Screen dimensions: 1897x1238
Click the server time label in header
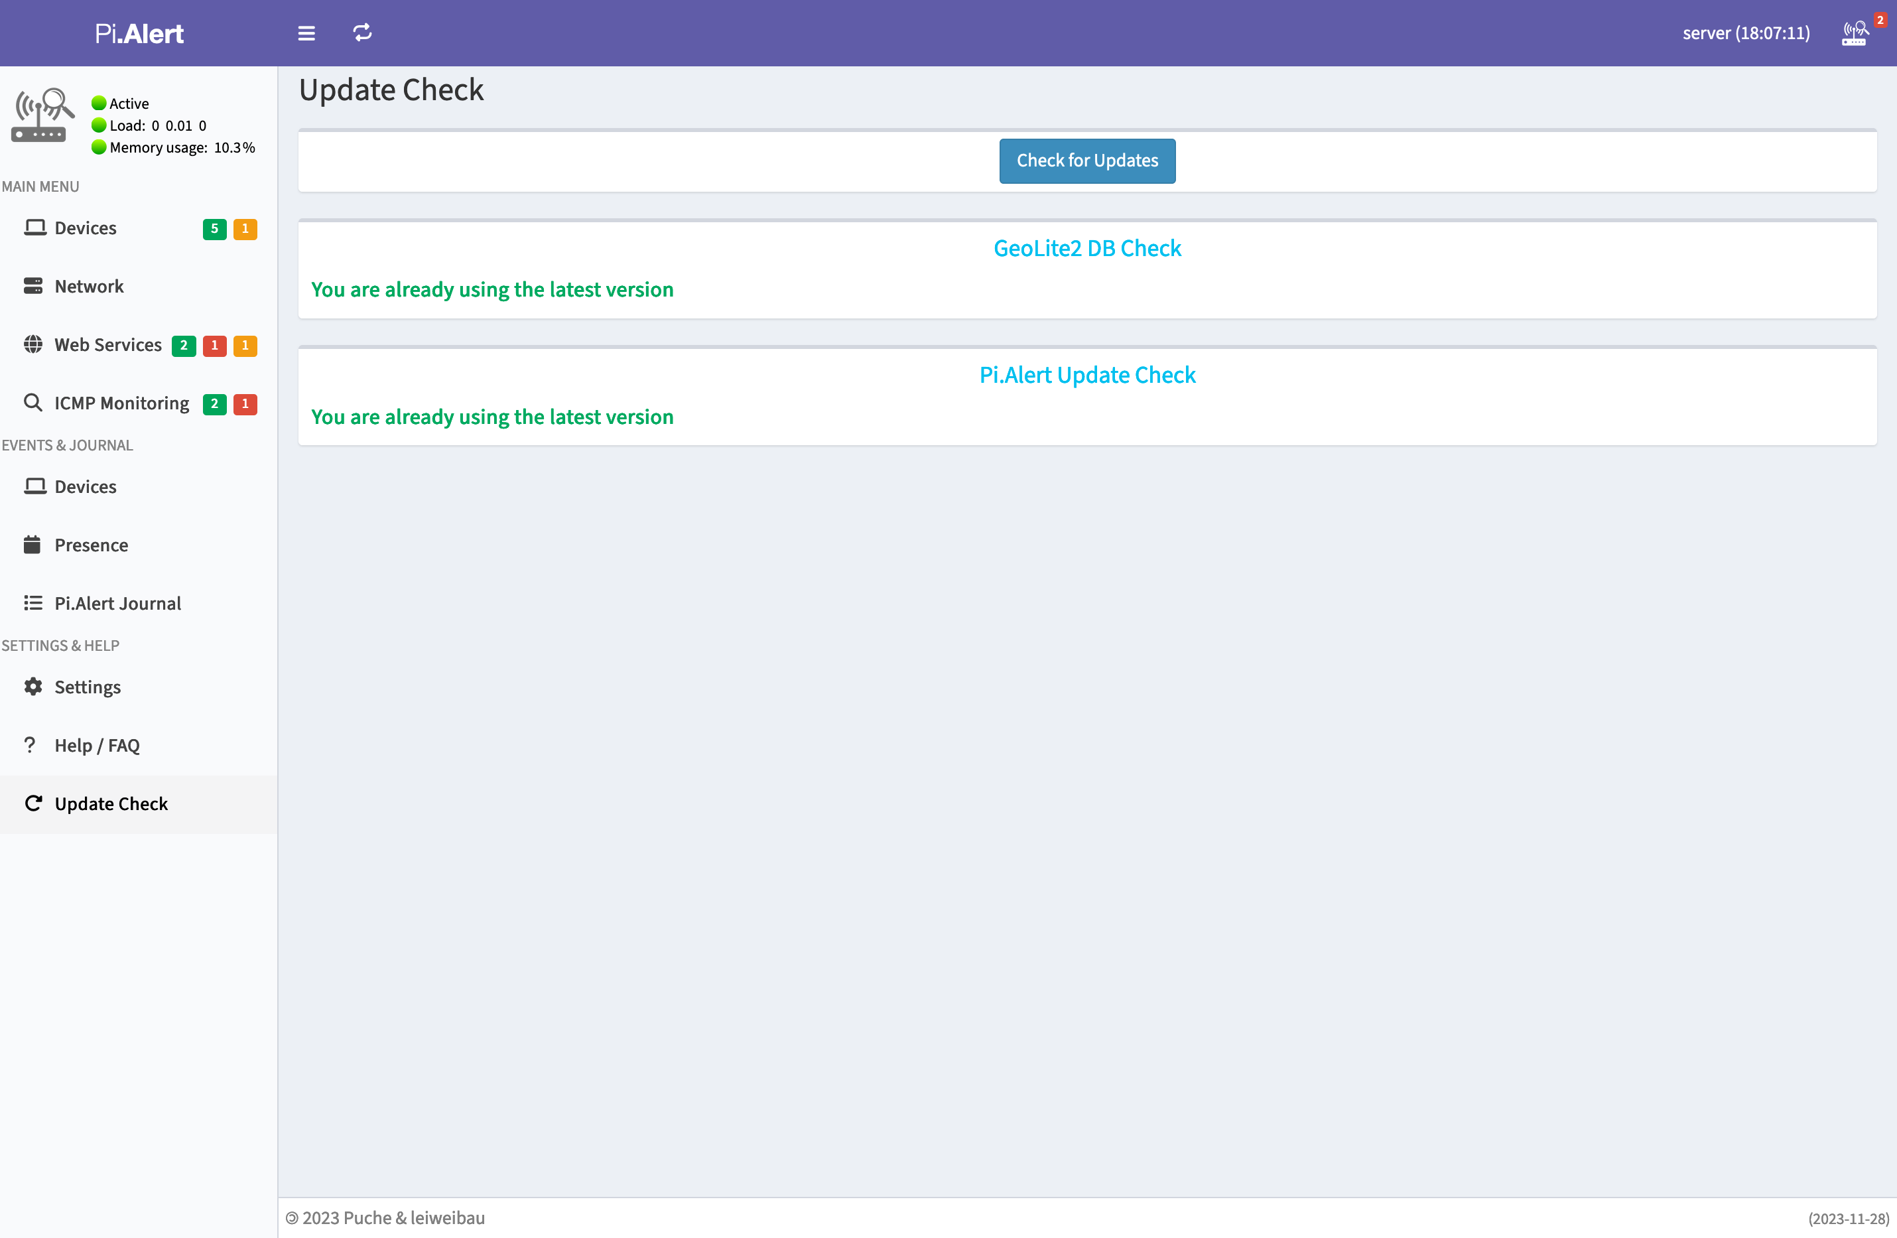1746,33
